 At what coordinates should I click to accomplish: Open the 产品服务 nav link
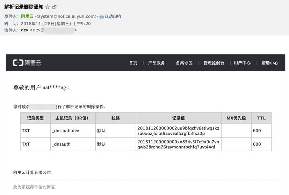(x=157, y=63)
